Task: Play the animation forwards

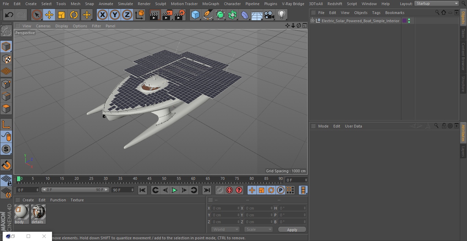Action: (x=174, y=190)
